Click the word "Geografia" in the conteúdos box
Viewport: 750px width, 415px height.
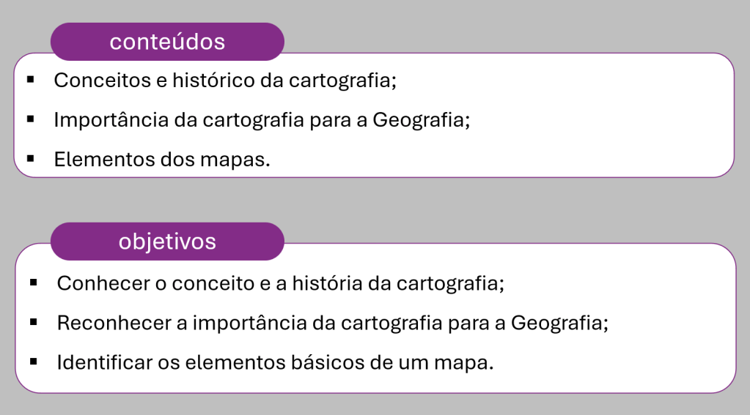[419, 120]
